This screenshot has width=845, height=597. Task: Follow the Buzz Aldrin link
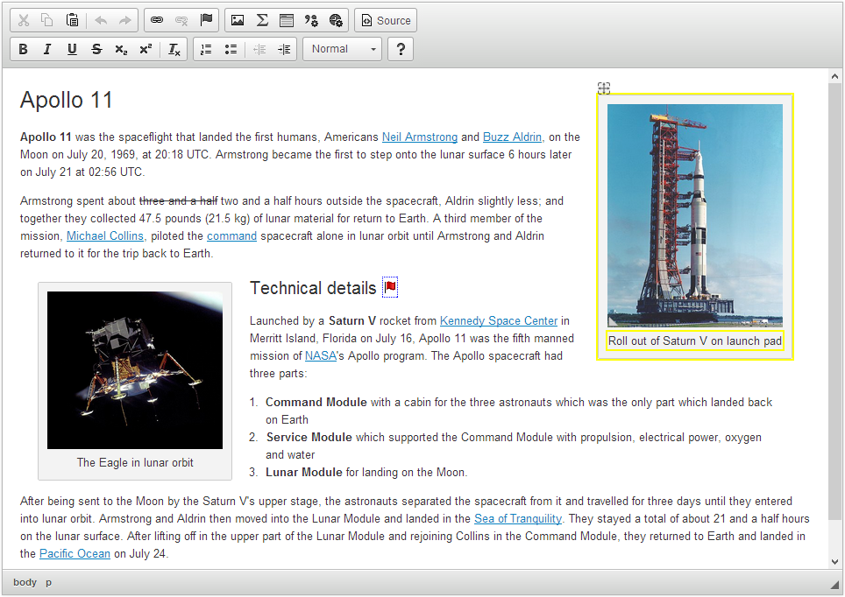point(512,137)
